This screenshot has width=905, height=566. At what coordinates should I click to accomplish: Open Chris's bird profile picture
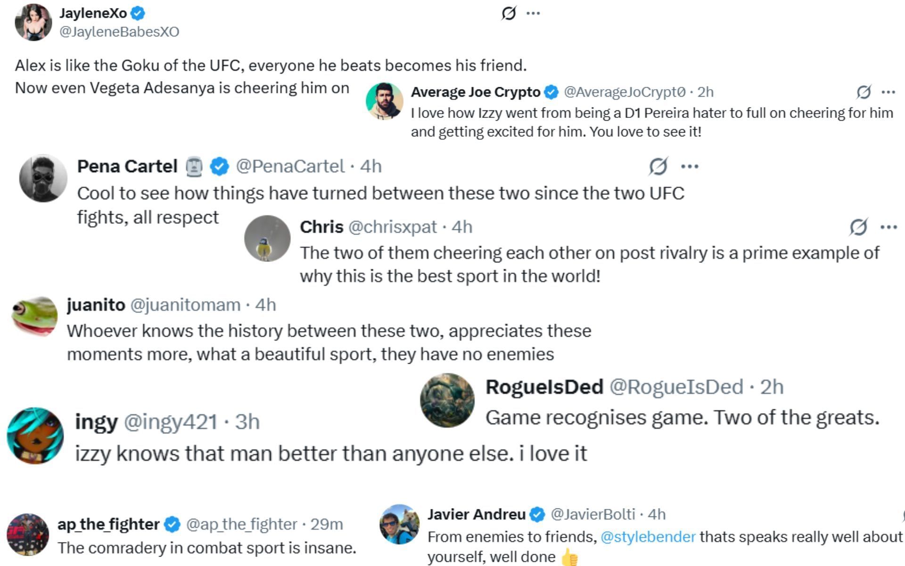267,239
